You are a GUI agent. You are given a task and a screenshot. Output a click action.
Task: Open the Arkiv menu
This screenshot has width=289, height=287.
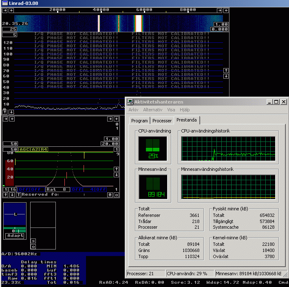[133, 110]
